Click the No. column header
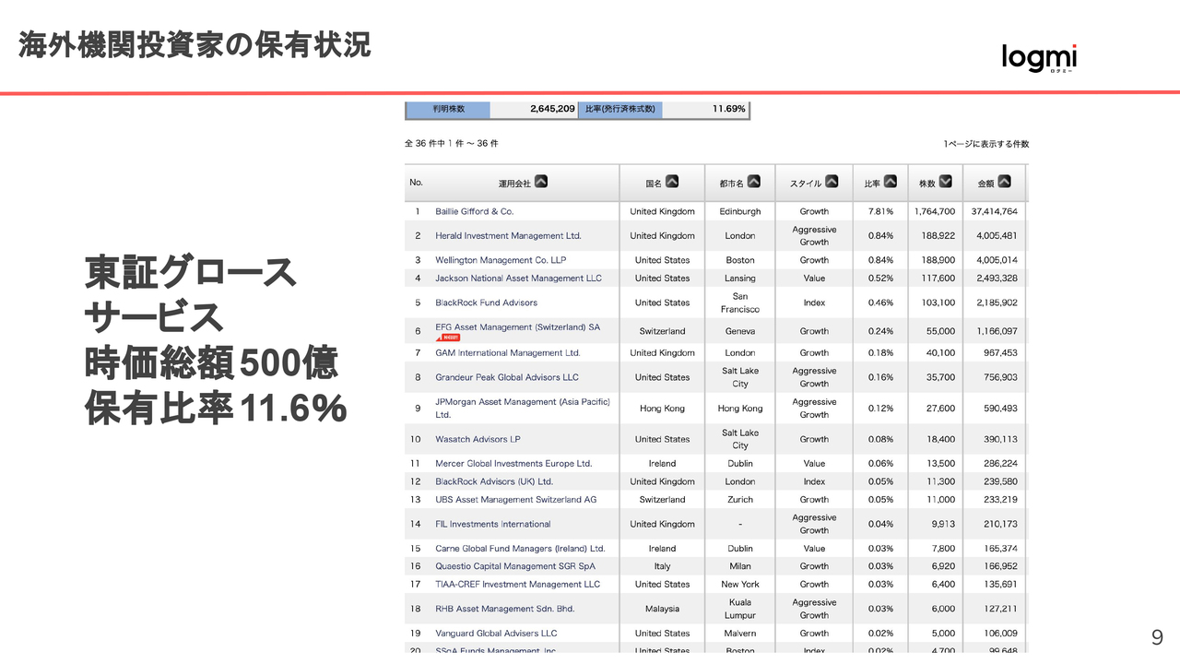The width and height of the screenshot is (1180, 664). (416, 183)
